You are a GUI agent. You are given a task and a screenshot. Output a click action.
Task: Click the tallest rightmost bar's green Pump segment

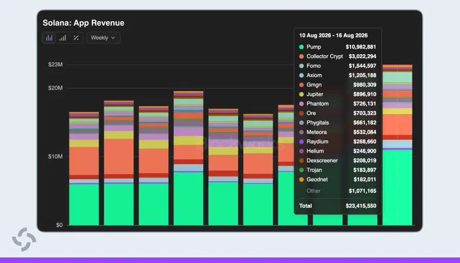pyautogui.click(x=397, y=188)
